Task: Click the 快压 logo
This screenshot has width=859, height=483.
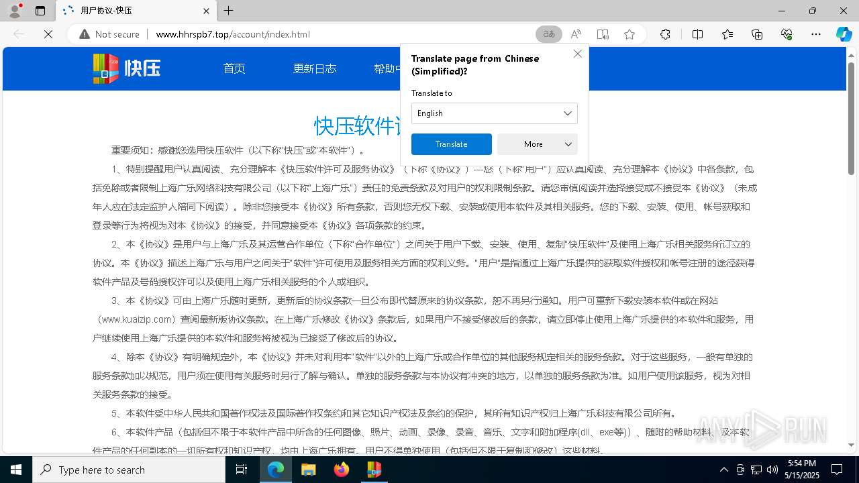Action: pos(127,68)
